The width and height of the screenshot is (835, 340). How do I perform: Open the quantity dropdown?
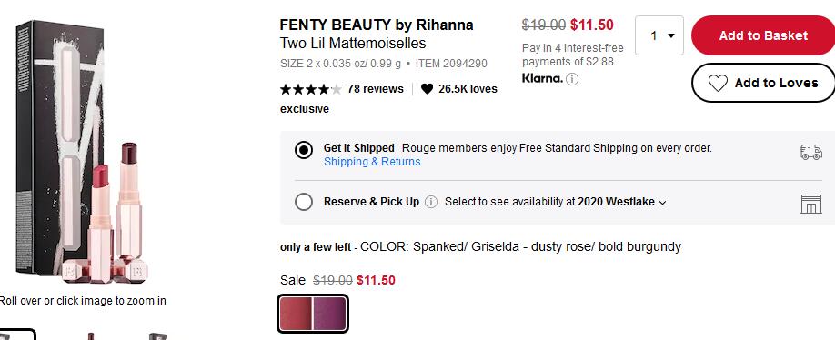click(x=659, y=35)
